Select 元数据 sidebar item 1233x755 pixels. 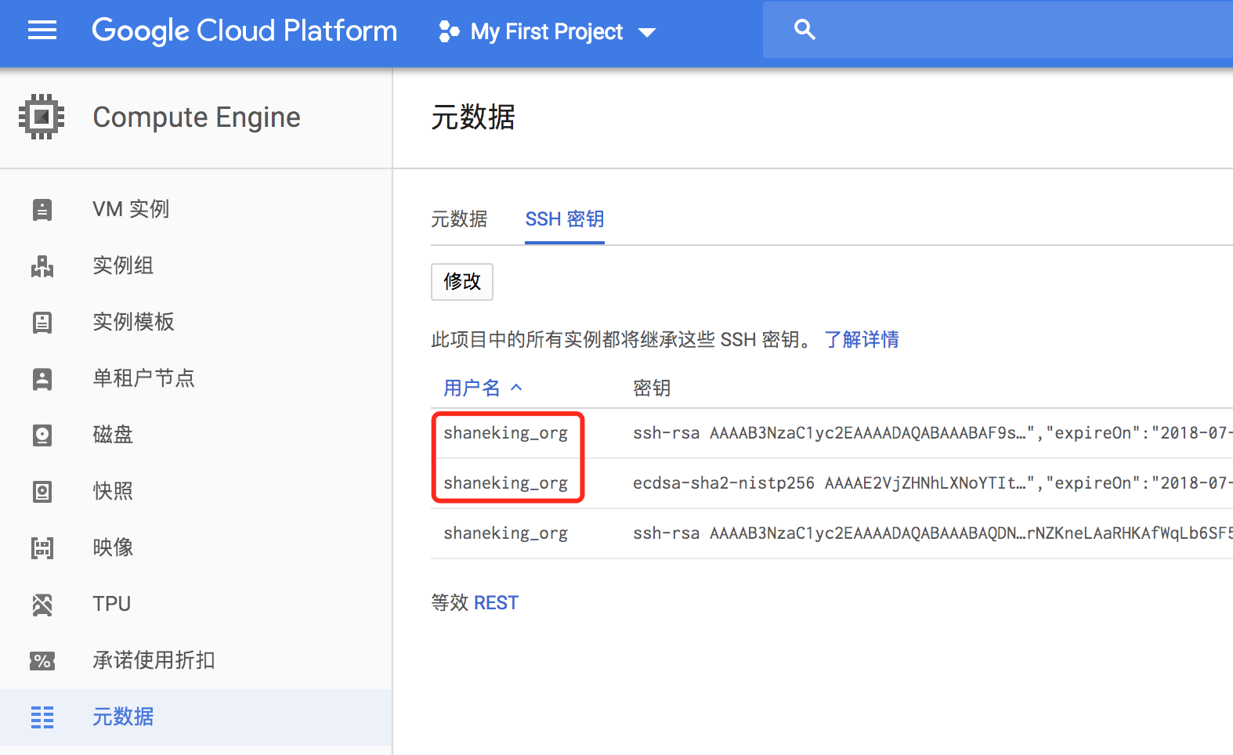tap(196, 717)
